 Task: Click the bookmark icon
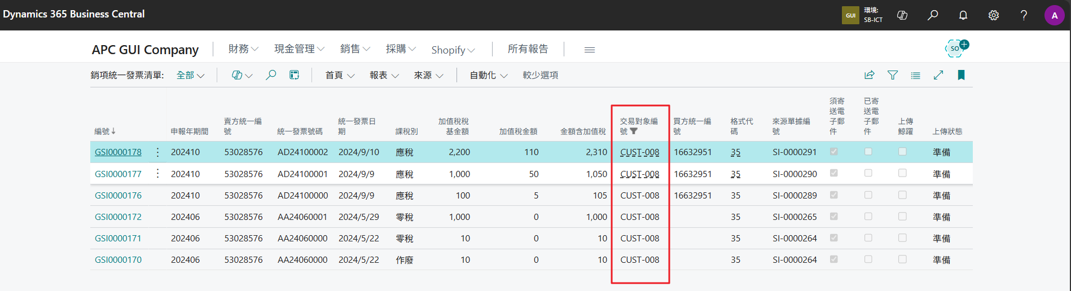(x=961, y=75)
